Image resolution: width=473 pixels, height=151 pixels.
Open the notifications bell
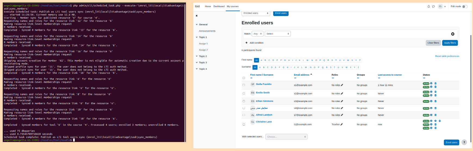[x=429, y=6]
